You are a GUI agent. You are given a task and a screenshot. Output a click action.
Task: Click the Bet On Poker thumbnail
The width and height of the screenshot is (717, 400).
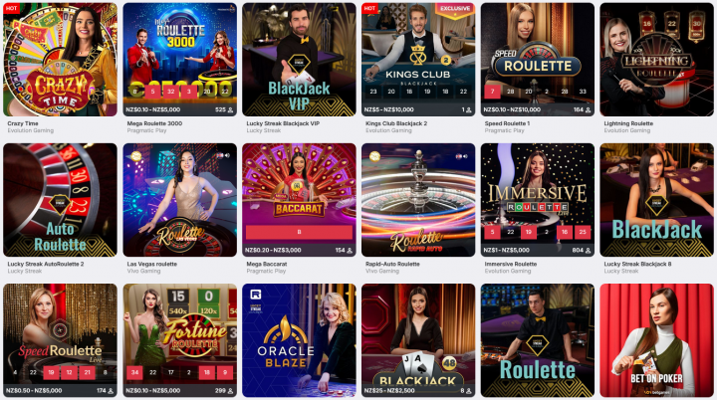[x=656, y=340]
